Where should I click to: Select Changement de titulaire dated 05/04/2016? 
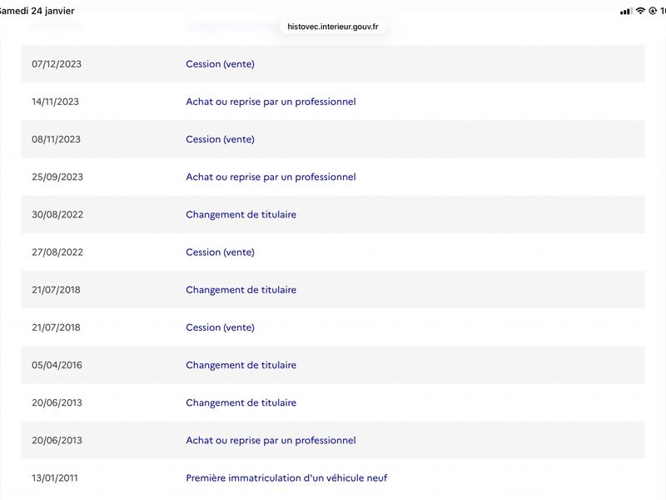click(241, 365)
